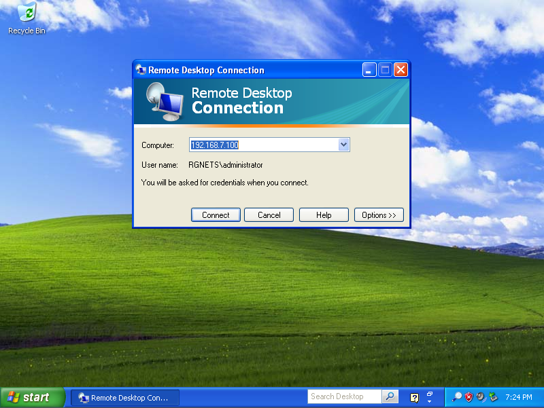Screen dimensions: 544x408
Task: Open the Computer address dropdown arrow
Action: [x=343, y=145]
